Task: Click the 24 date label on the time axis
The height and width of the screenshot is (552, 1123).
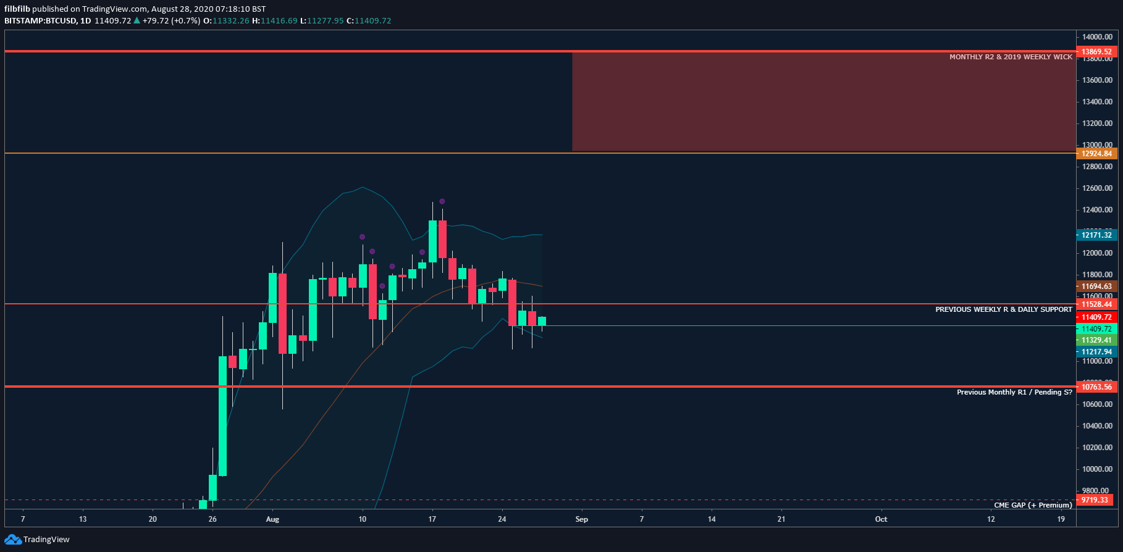Action: (502, 519)
